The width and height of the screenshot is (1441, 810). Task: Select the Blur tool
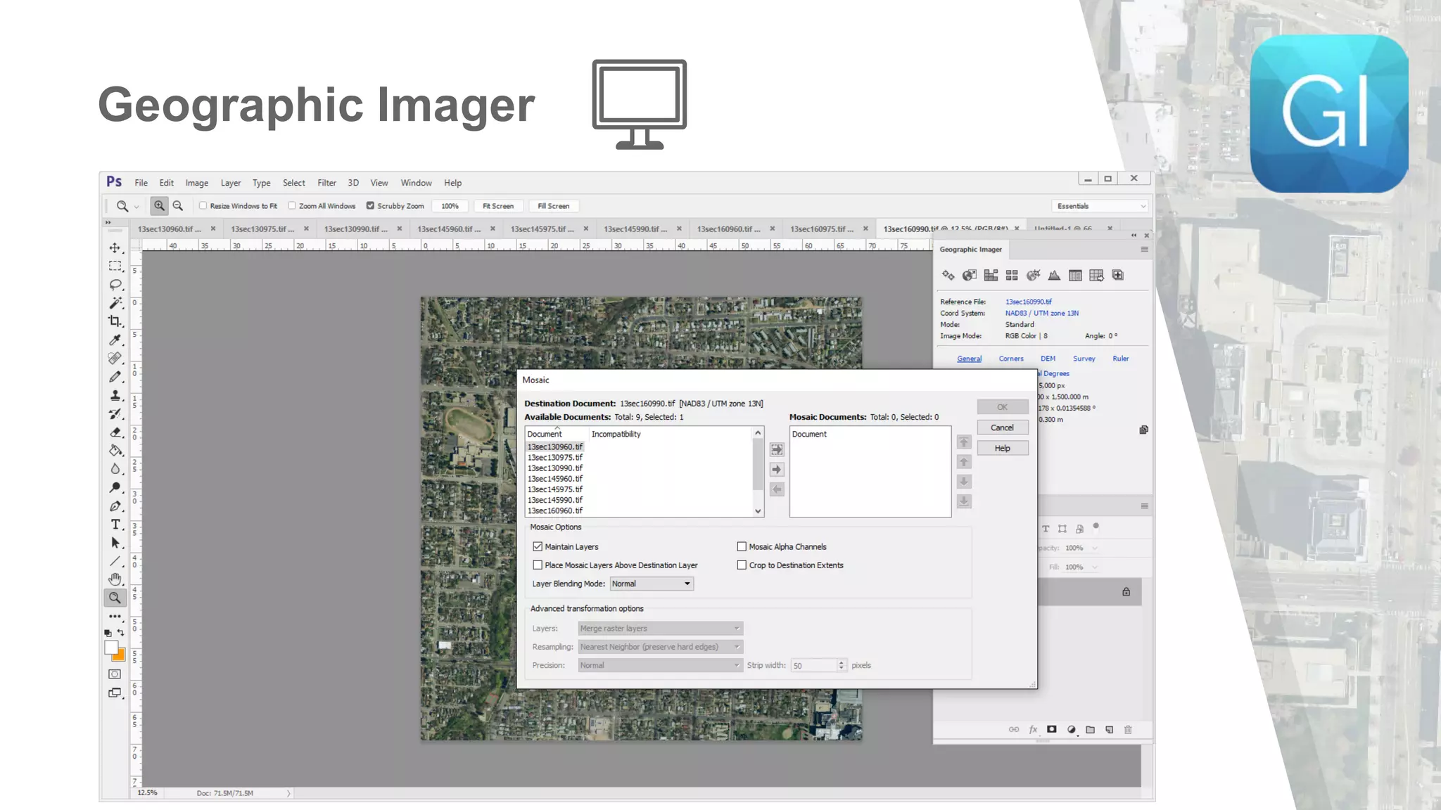tap(115, 469)
